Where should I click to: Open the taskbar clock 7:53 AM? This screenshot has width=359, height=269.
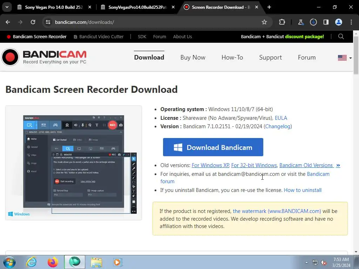[x=341, y=262]
